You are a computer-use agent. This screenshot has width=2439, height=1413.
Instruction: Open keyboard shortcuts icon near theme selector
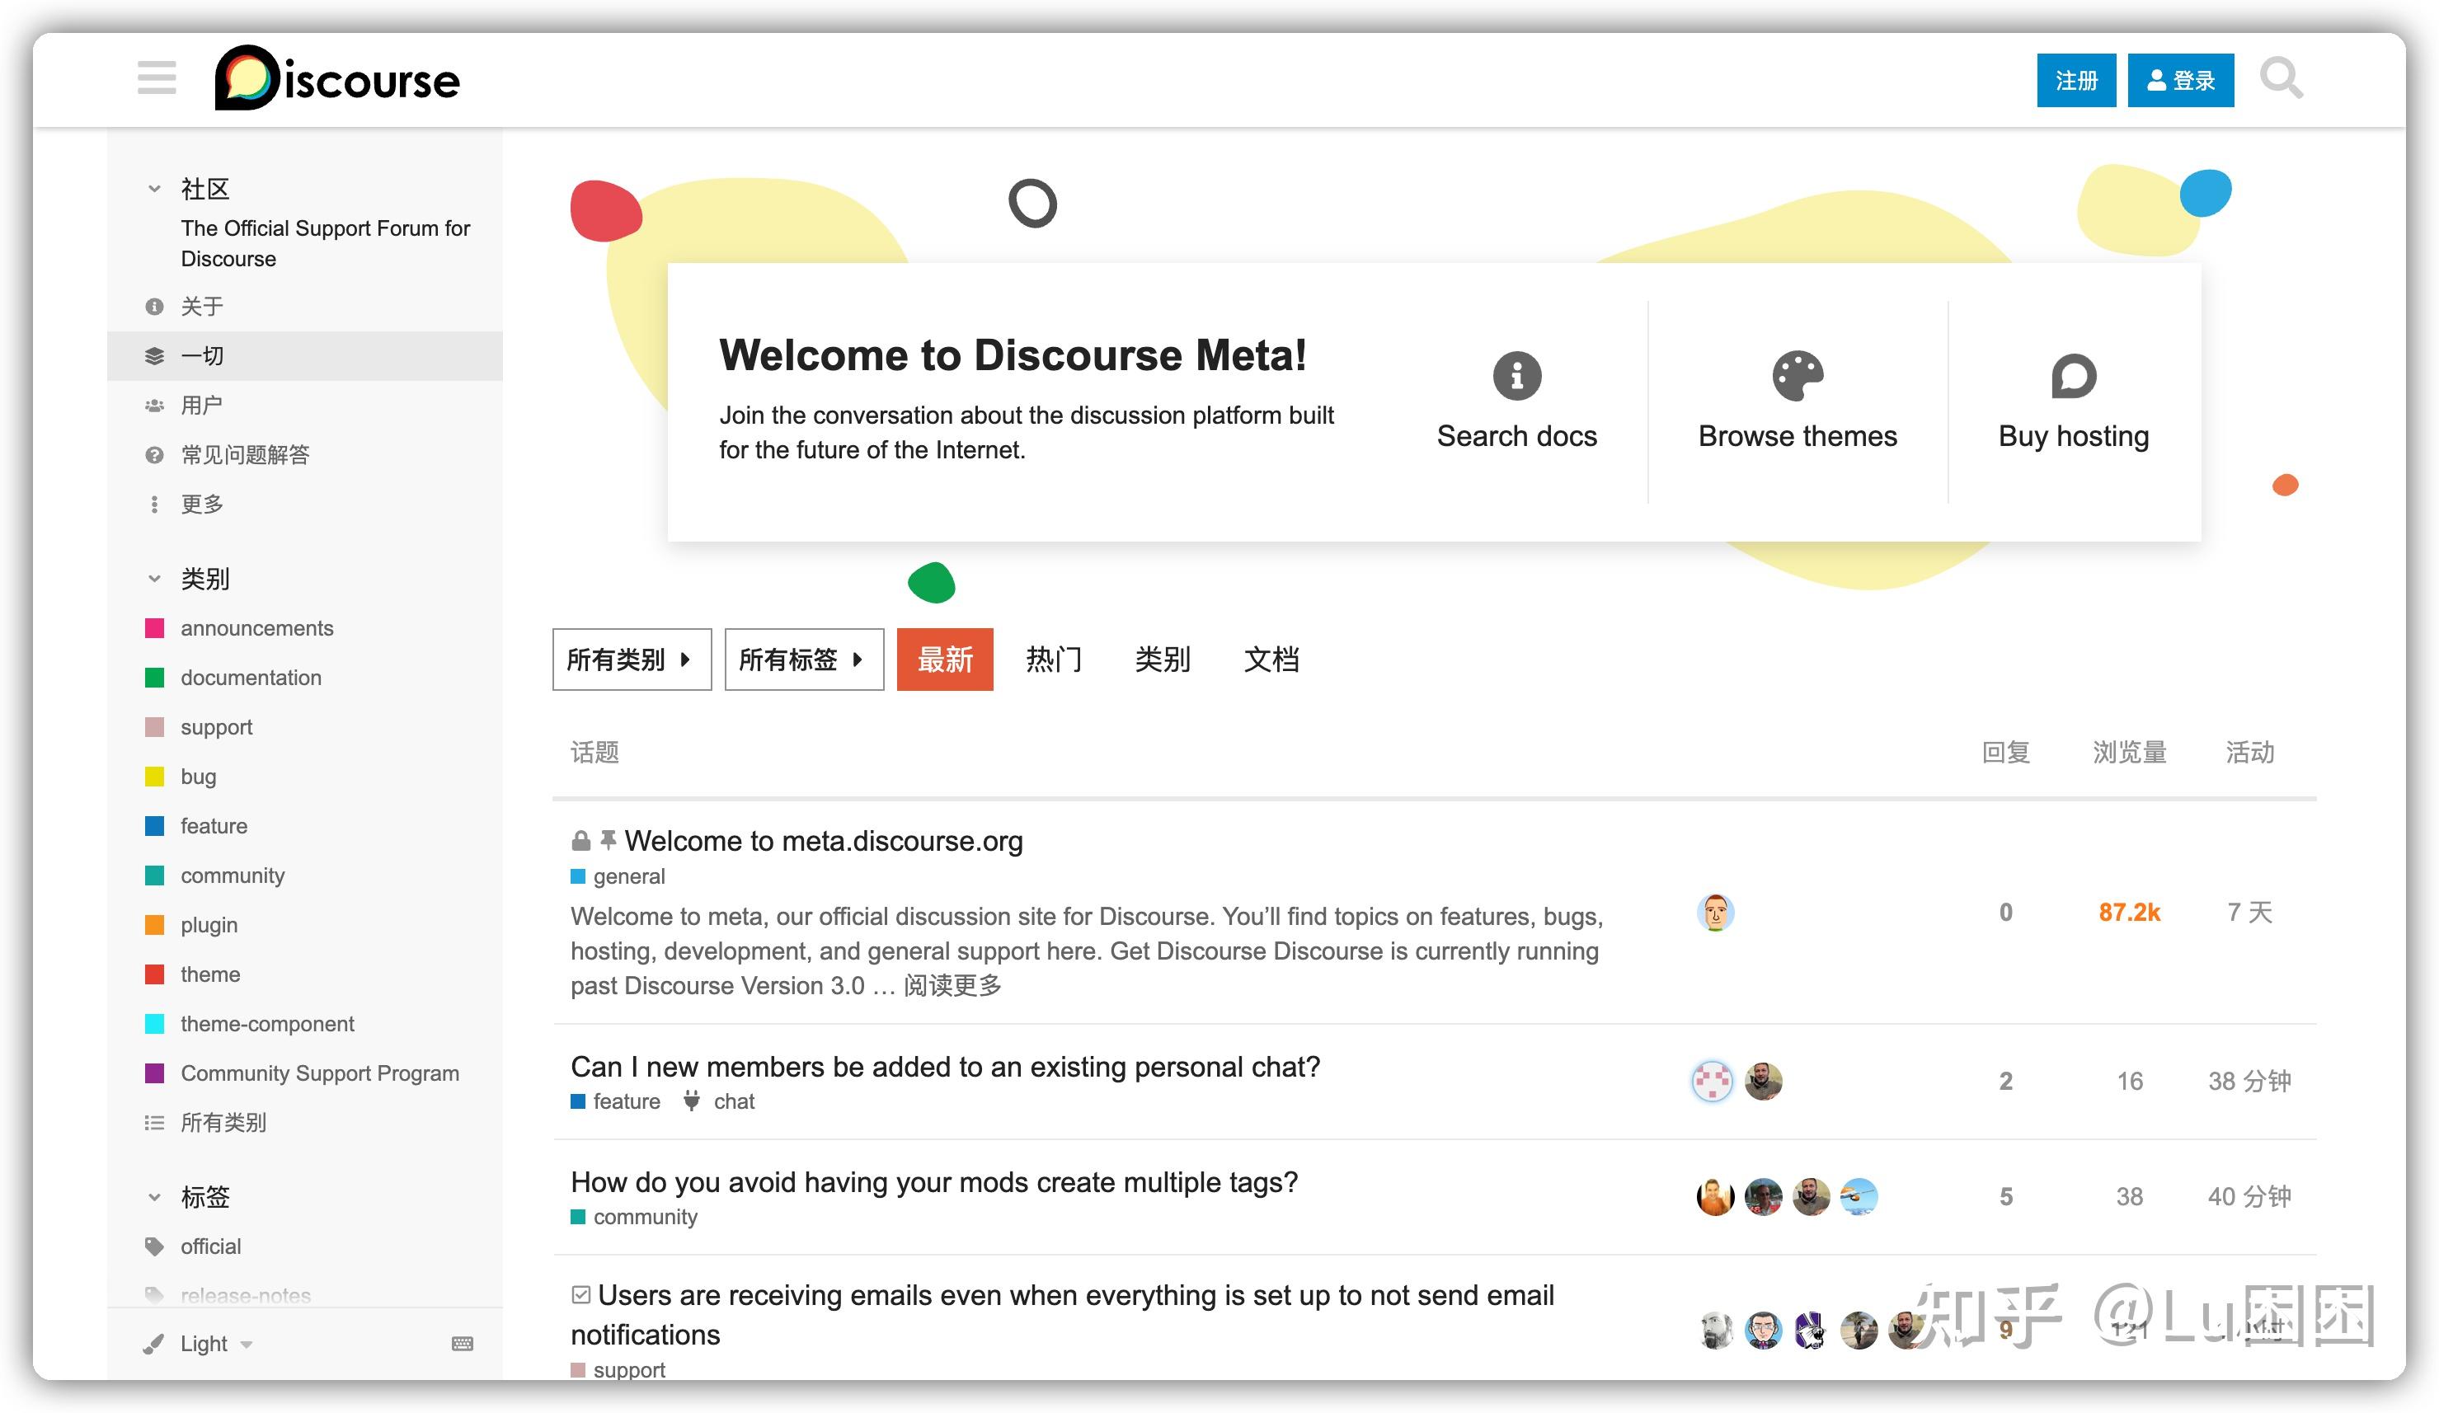(x=462, y=1343)
